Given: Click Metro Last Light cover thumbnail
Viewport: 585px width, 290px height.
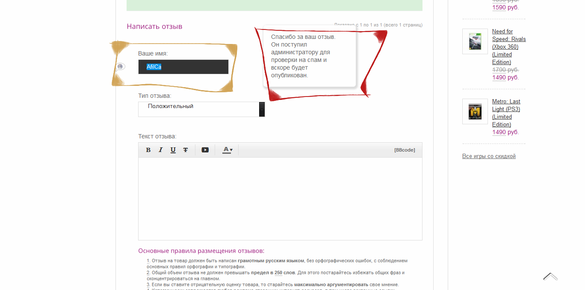Looking at the screenshot, I should (x=475, y=111).
